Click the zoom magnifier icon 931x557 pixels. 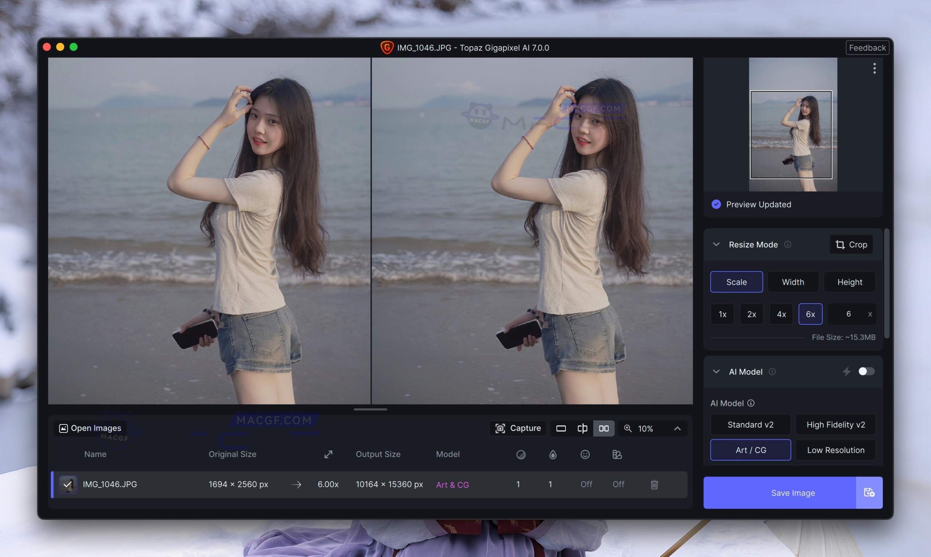point(628,428)
